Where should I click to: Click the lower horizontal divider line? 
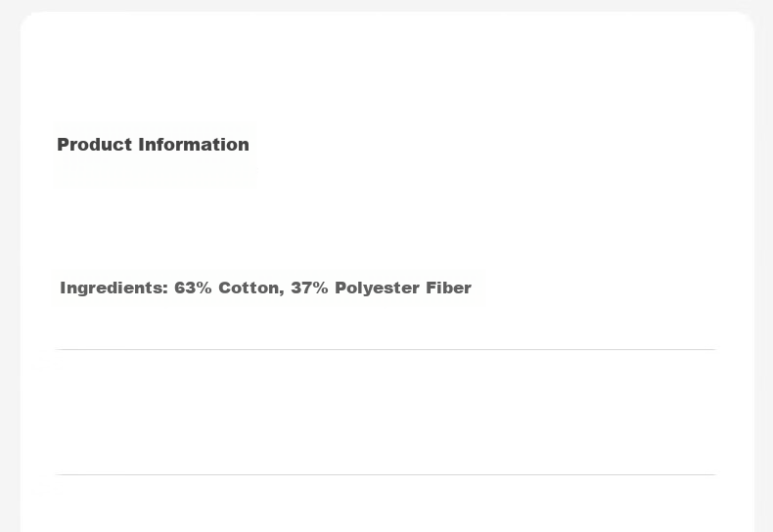pyautogui.click(x=386, y=474)
